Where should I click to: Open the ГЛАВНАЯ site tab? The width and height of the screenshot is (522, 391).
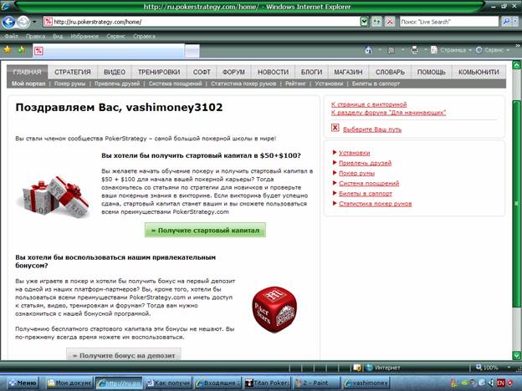[x=28, y=72]
